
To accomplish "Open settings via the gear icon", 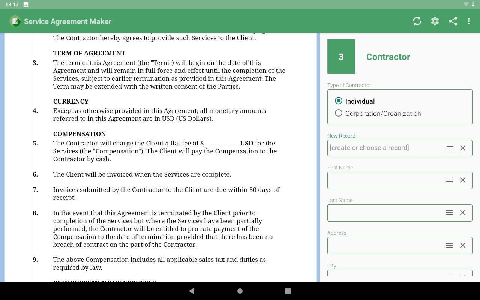I will [x=435, y=21].
